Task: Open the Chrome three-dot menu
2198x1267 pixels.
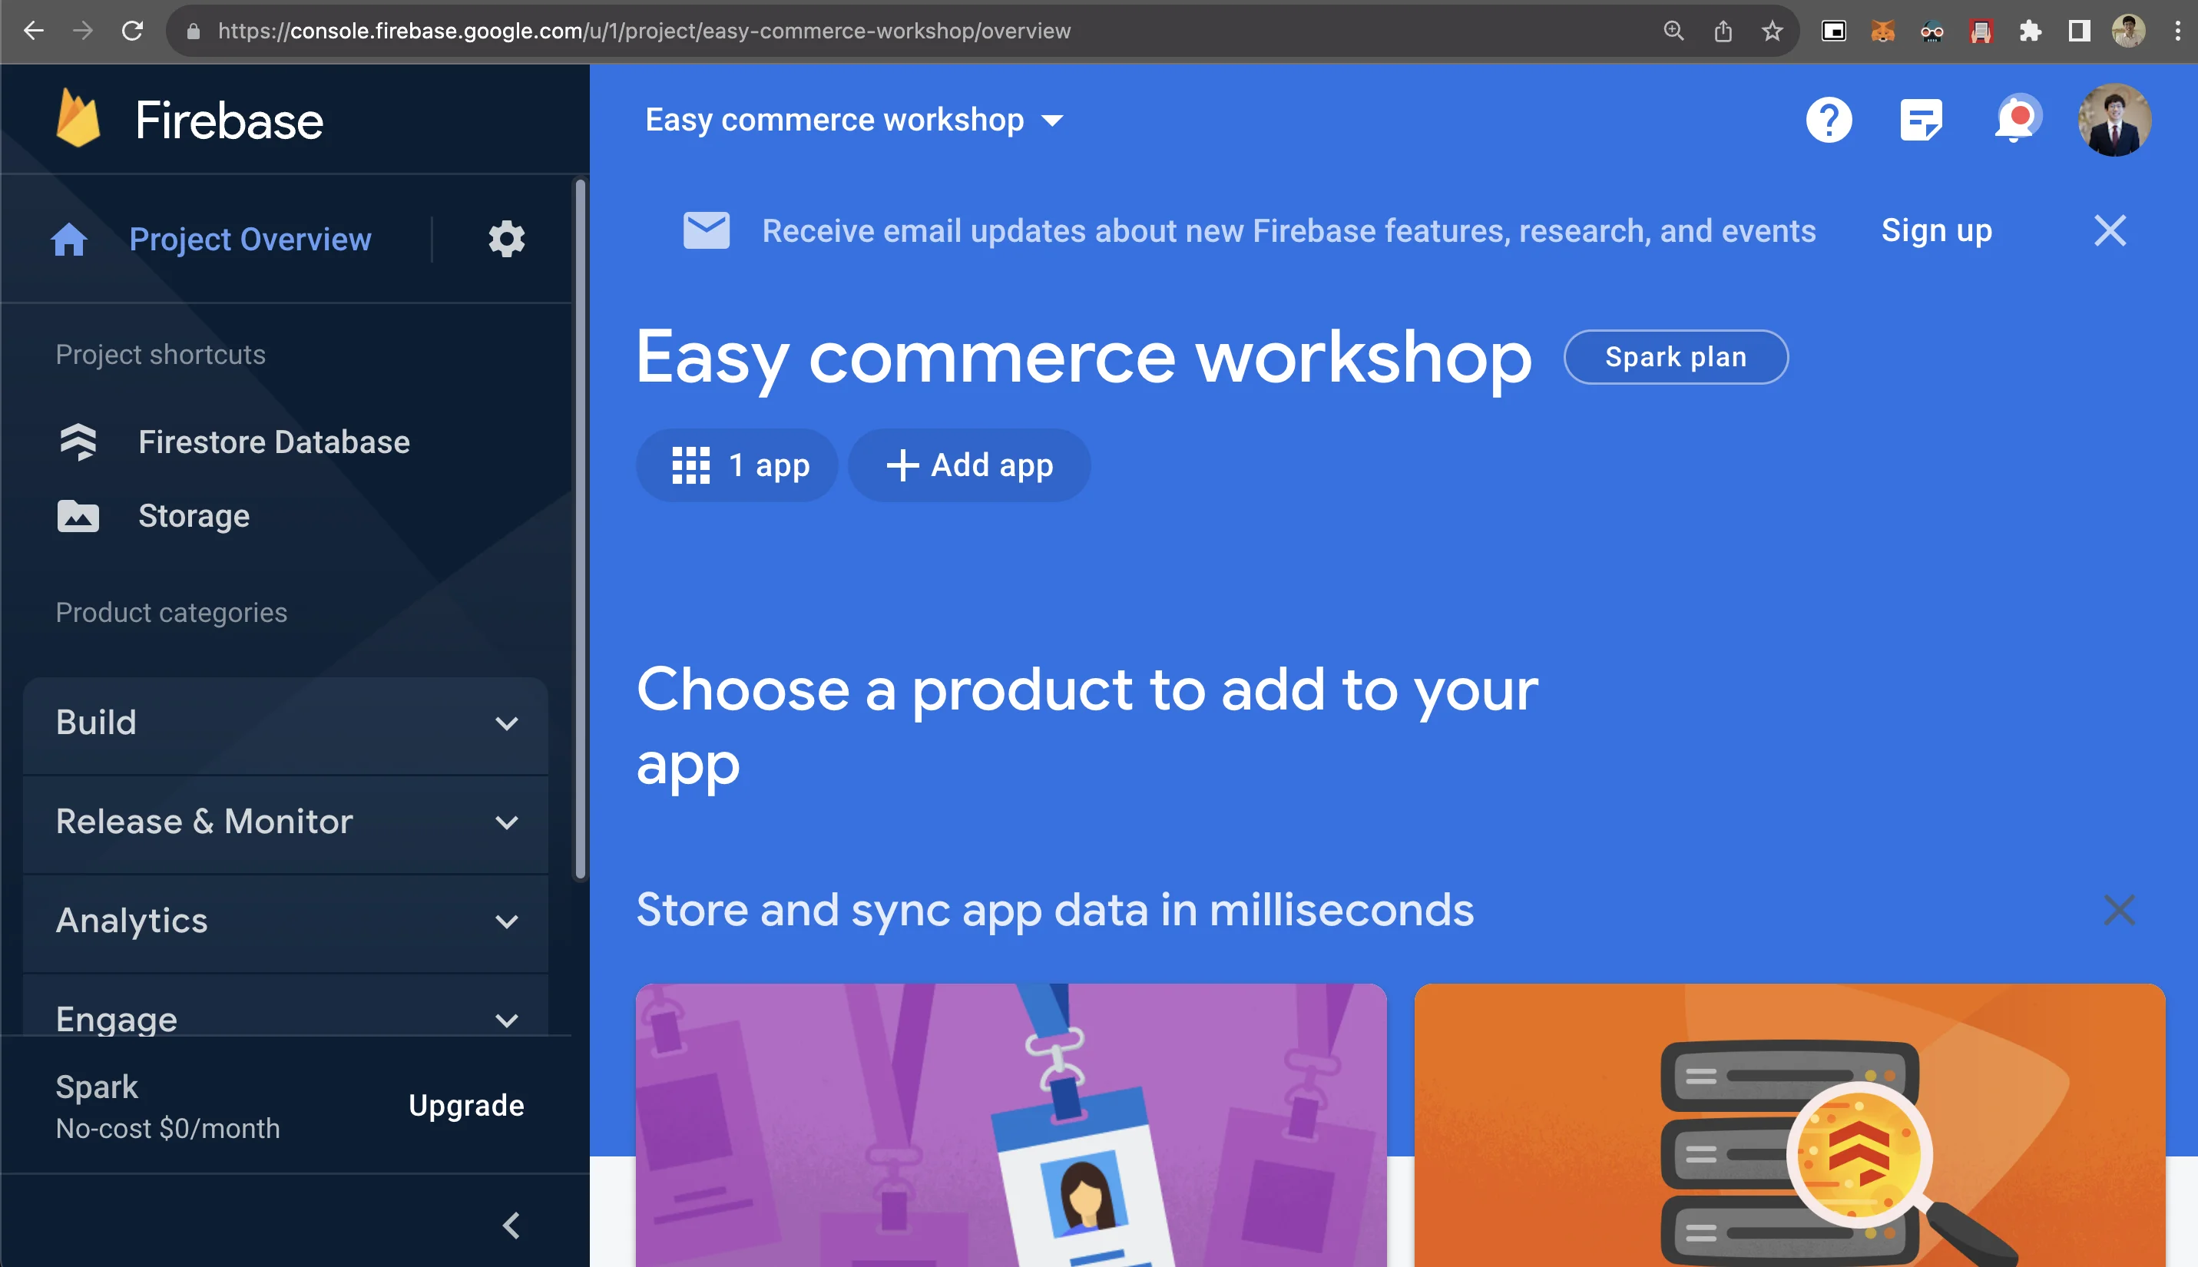Action: click(2177, 31)
